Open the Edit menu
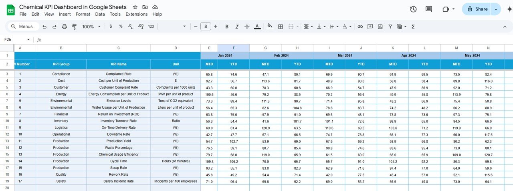The image size is (513, 191). [x=35, y=14]
